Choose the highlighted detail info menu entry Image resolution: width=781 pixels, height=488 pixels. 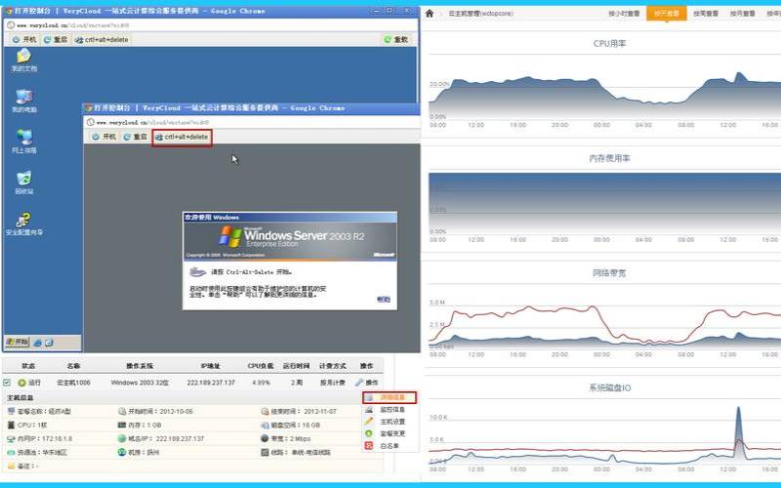[x=390, y=397]
